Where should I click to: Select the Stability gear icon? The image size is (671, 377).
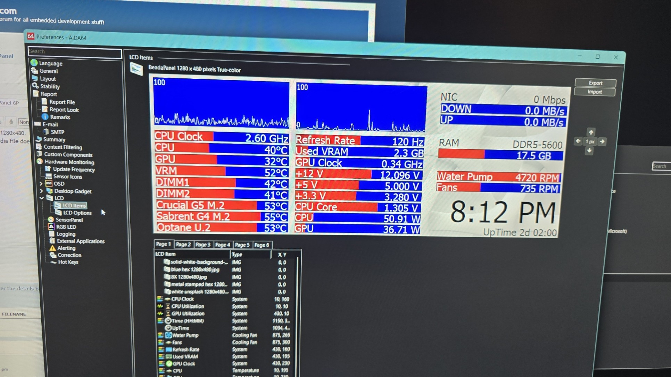click(35, 86)
